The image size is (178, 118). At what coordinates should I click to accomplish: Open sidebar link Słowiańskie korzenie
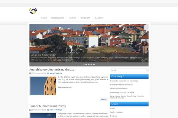point(119,88)
